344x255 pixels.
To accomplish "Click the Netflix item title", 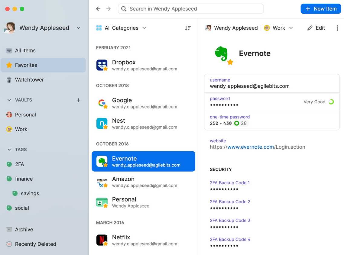I will tap(121, 237).
